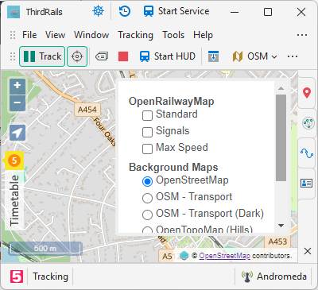Toggle the crosshair center-on-location button
This screenshot has width=318, height=290.
[x=77, y=56]
